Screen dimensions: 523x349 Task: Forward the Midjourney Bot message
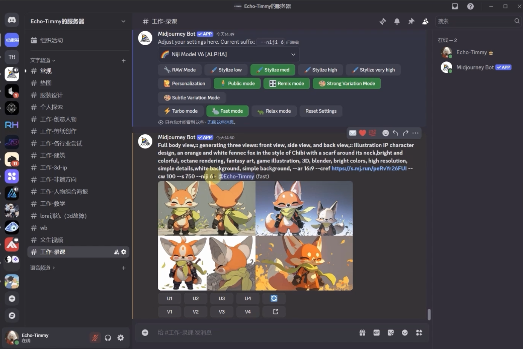(x=406, y=133)
